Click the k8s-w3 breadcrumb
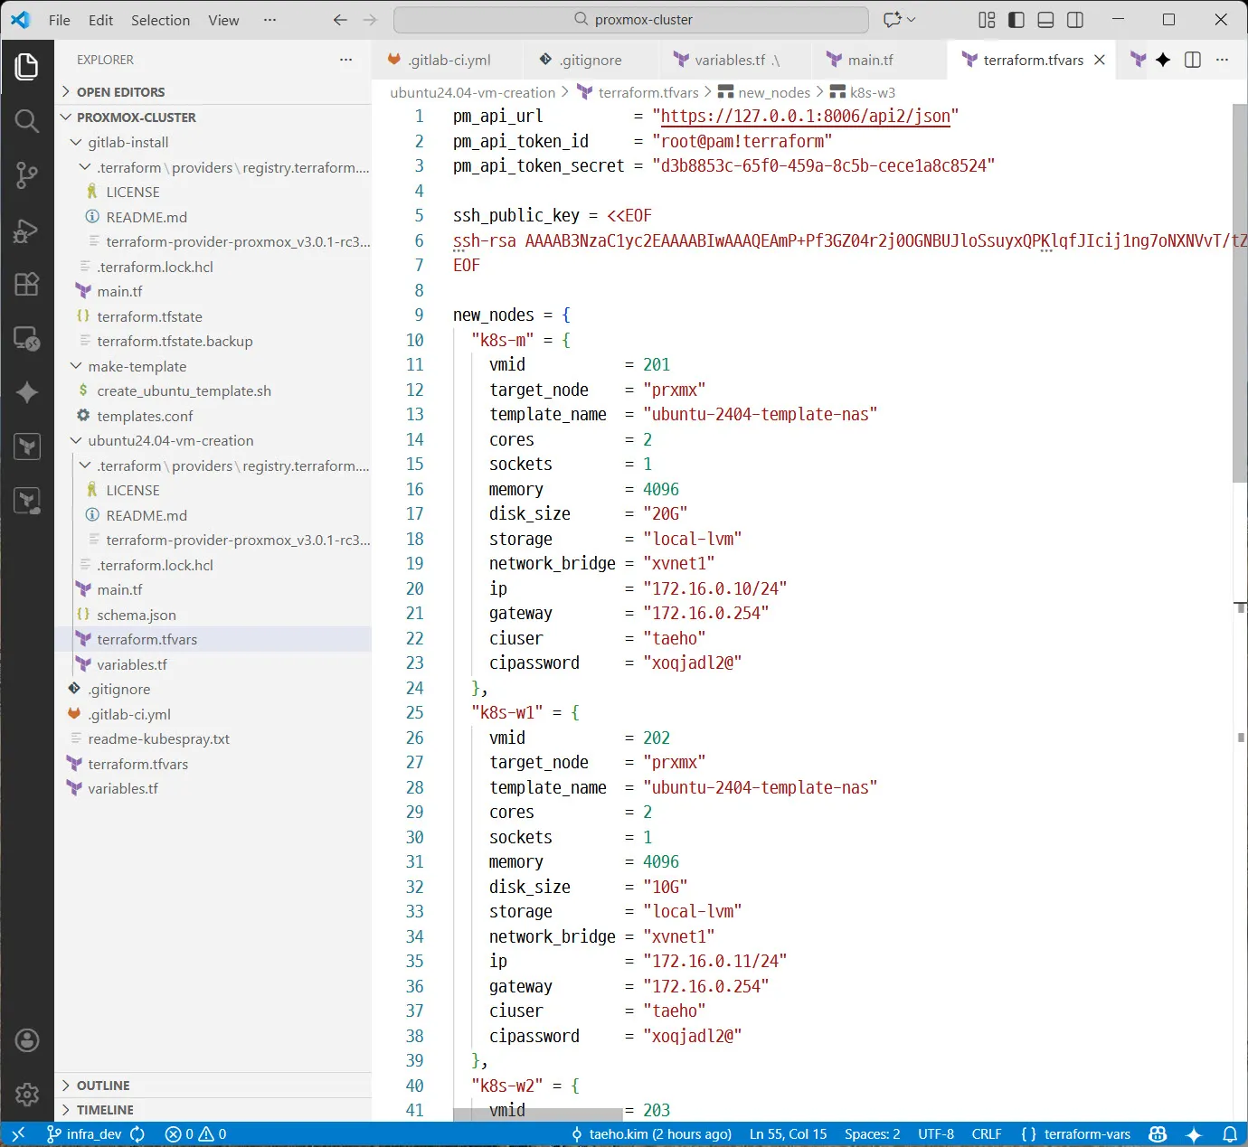The width and height of the screenshot is (1248, 1147). coord(863,92)
